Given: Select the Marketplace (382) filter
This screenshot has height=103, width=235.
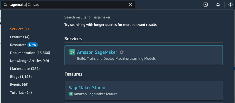Looking at the screenshot, I should tap(25, 69).
